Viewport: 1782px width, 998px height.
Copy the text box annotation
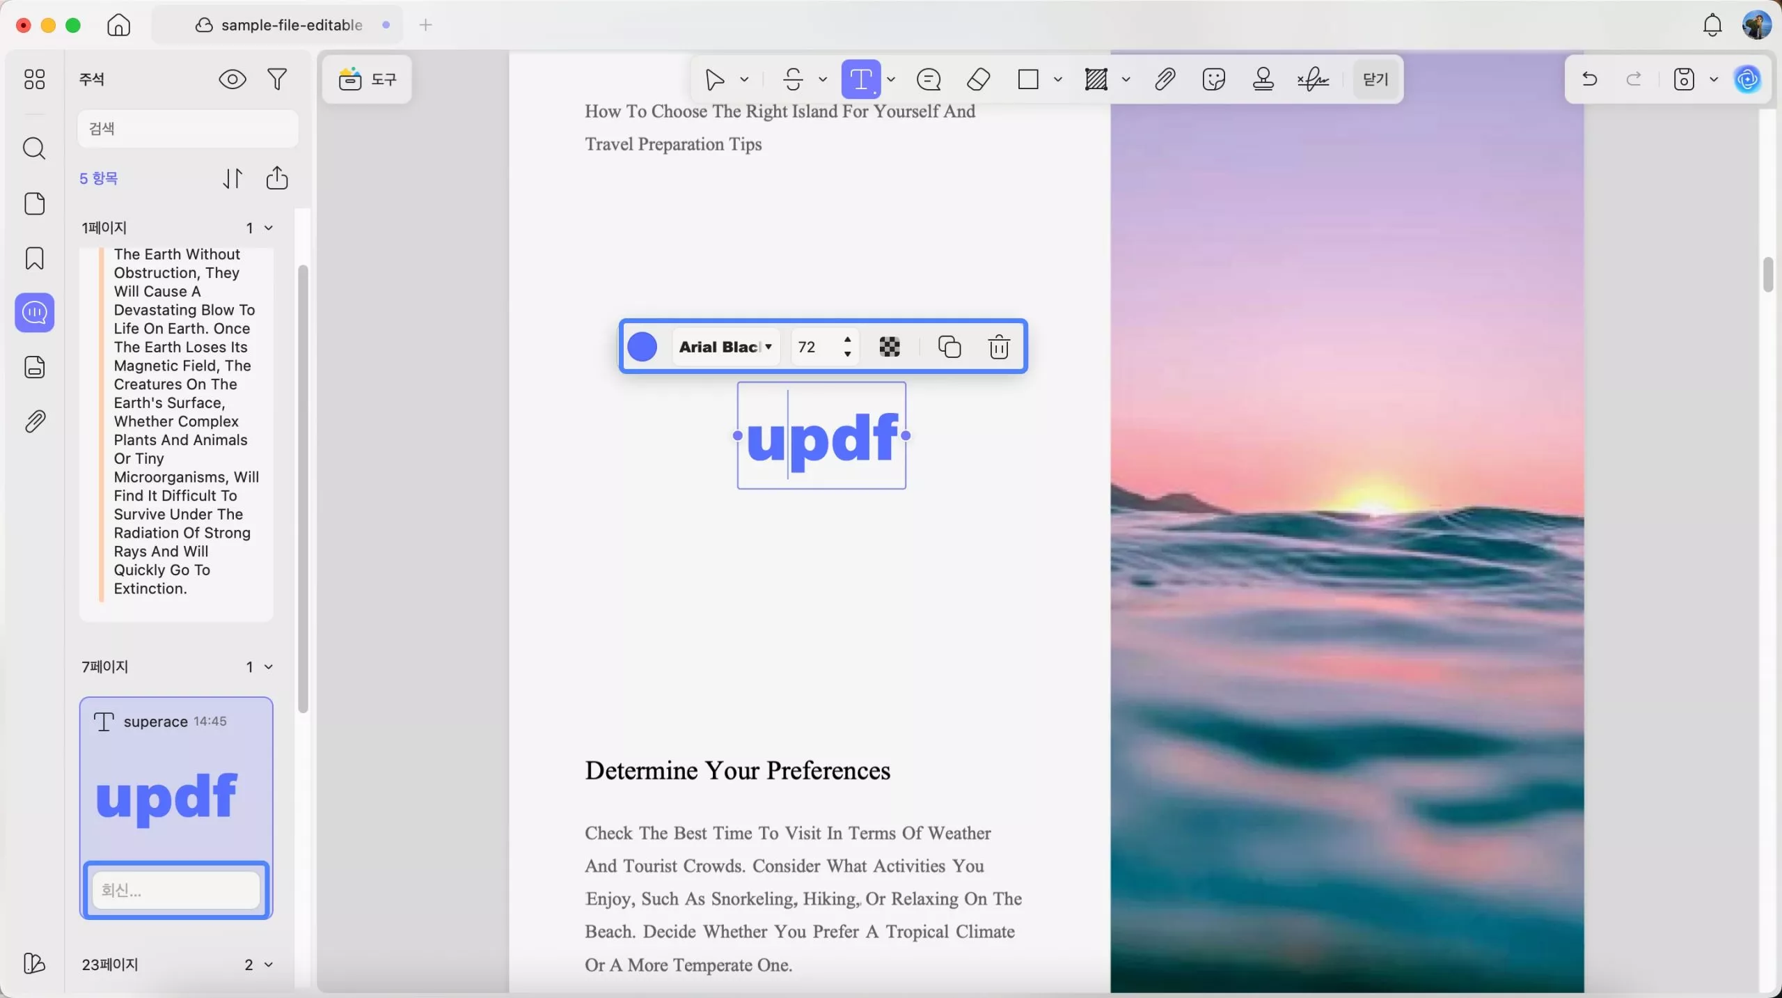click(949, 347)
